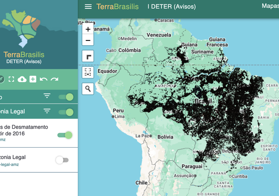Click the fullscreen brackets icon in sidebar toolbar
The height and width of the screenshot is (196, 279).
(11, 79)
